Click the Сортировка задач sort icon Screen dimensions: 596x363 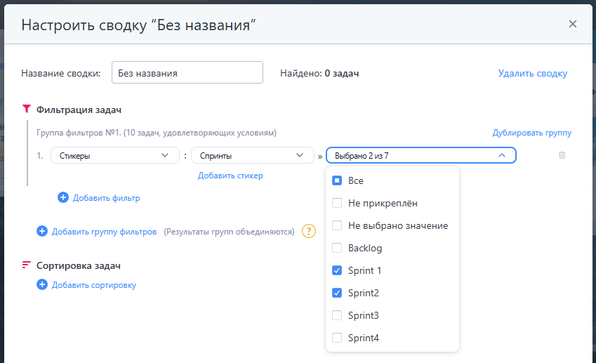point(27,265)
